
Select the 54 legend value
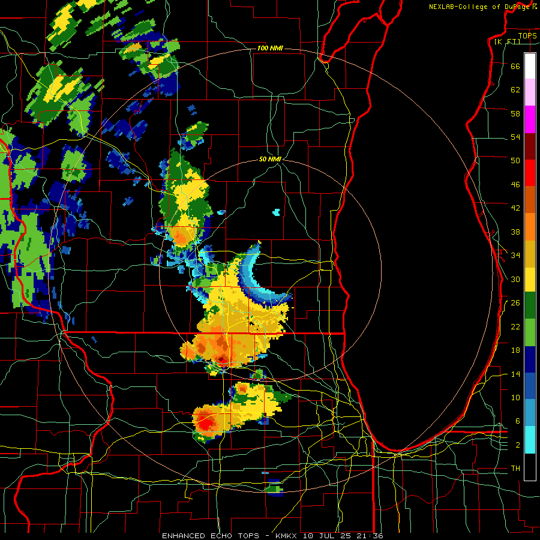(x=515, y=137)
